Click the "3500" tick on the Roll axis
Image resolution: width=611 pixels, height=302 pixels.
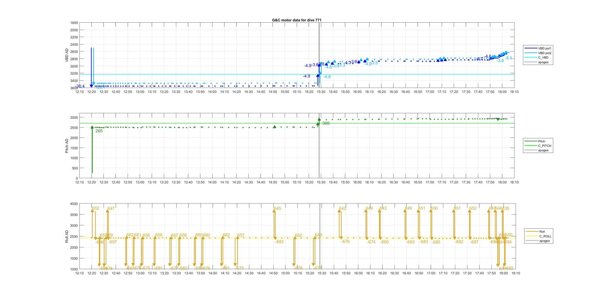point(74,215)
